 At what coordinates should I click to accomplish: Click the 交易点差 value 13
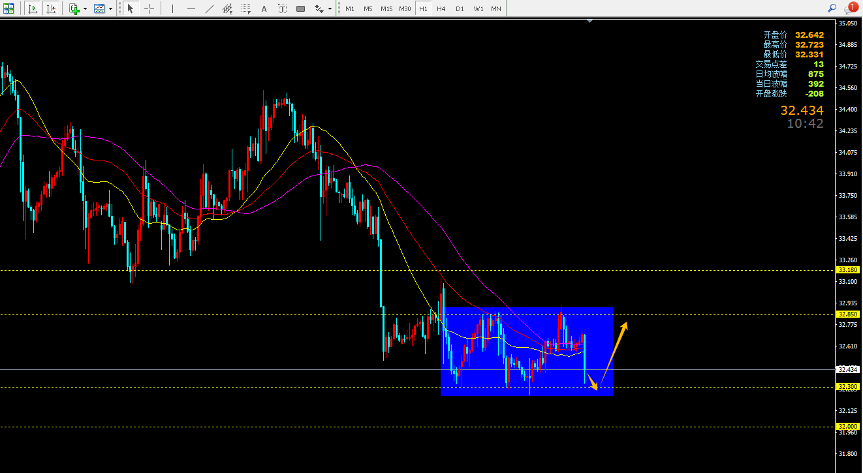[819, 65]
